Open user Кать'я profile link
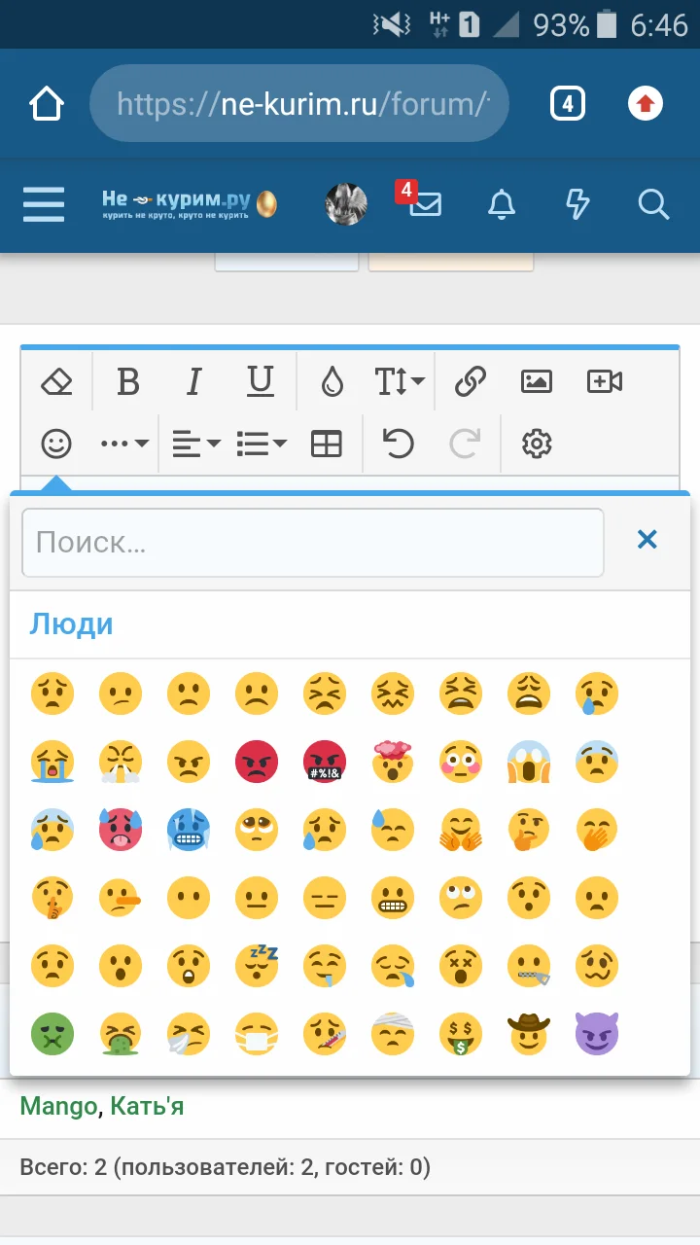This screenshot has height=1245, width=700. coord(147,1106)
